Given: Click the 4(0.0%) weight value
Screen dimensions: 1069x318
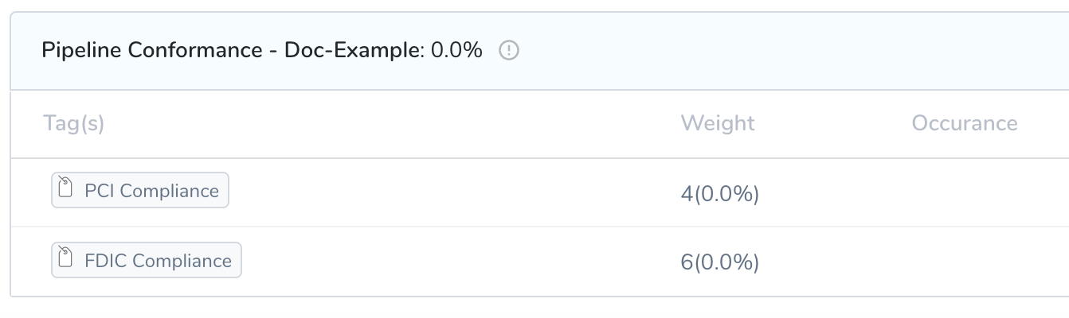Looking at the screenshot, I should coord(720,194).
